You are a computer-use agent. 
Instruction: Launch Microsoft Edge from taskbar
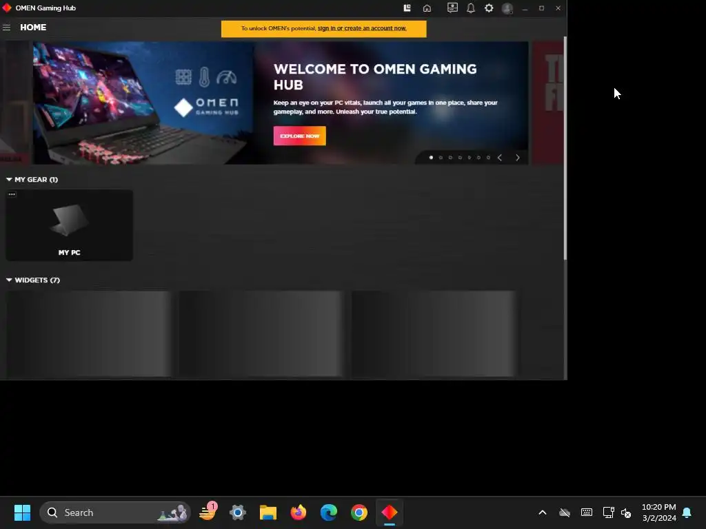[x=329, y=512]
